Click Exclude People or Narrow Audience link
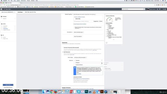 (80, 24)
